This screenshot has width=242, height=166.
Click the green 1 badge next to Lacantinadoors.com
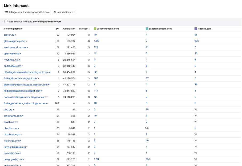(x=95, y=29)
